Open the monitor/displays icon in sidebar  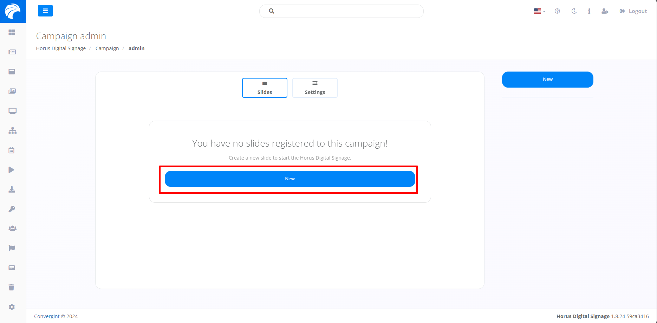13,111
